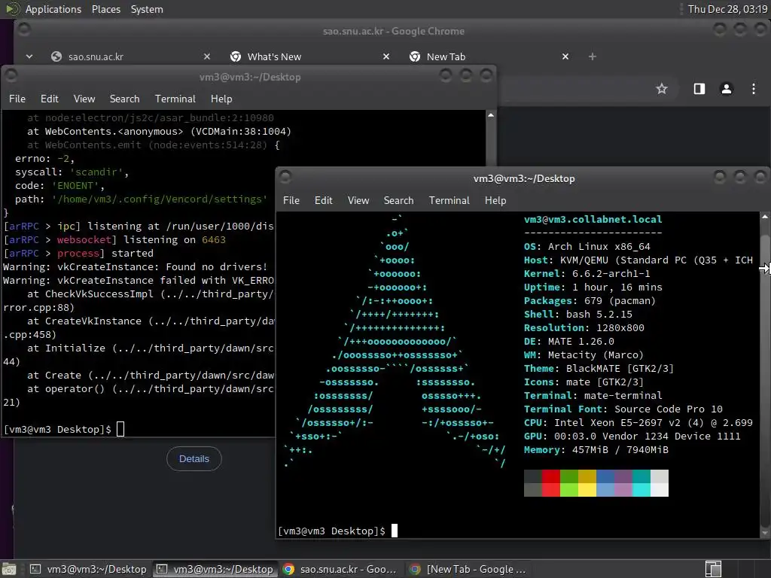Open the Places menu
The image size is (771, 578).
click(x=105, y=9)
